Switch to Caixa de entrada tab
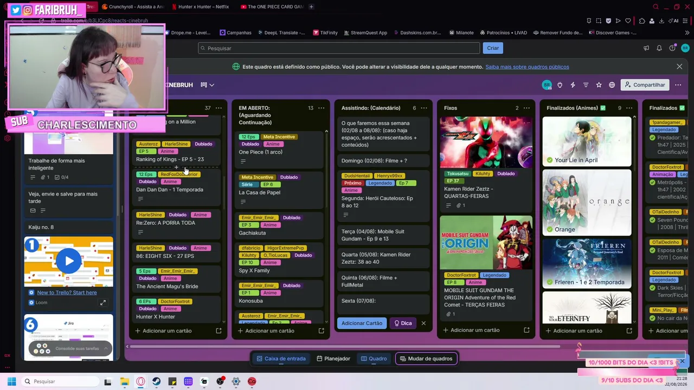Viewport: 694px width, 390px height. click(x=281, y=359)
